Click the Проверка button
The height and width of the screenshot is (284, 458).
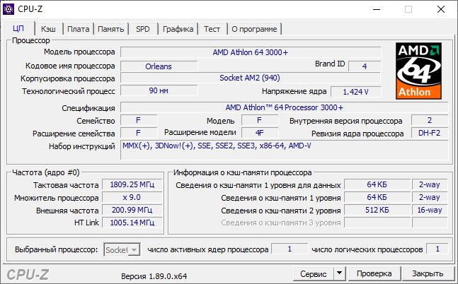pos(374,274)
